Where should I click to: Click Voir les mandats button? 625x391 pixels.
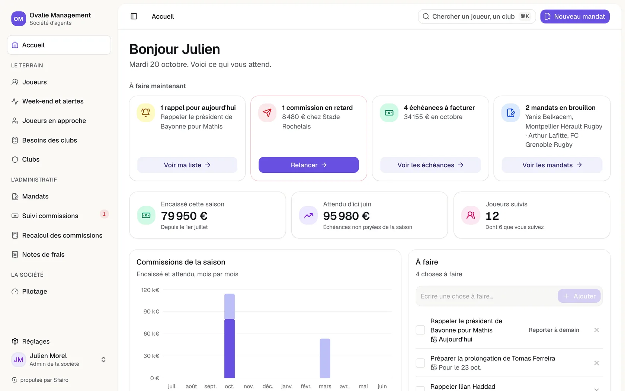(552, 165)
